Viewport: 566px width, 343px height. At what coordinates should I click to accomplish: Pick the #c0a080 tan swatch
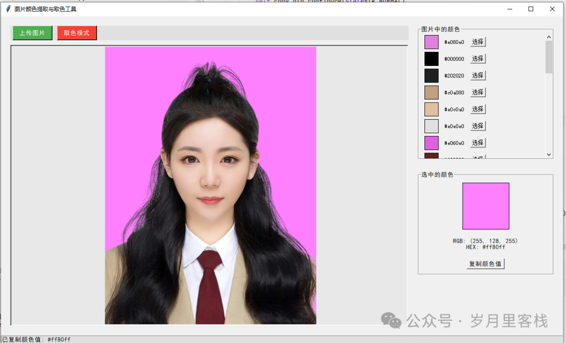(431, 92)
